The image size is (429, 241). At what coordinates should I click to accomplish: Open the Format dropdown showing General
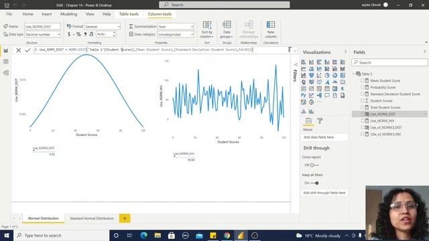[x=102, y=27]
